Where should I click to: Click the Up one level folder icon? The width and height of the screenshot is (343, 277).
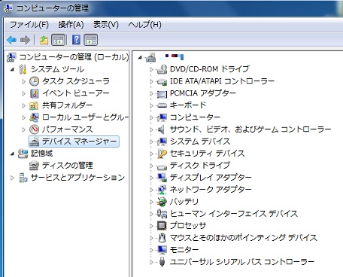tap(44, 40)
